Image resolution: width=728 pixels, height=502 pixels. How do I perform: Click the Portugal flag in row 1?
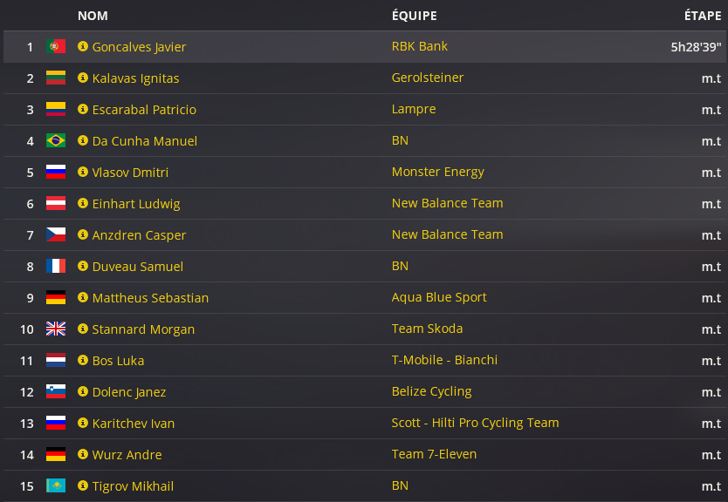pos(56,47)
